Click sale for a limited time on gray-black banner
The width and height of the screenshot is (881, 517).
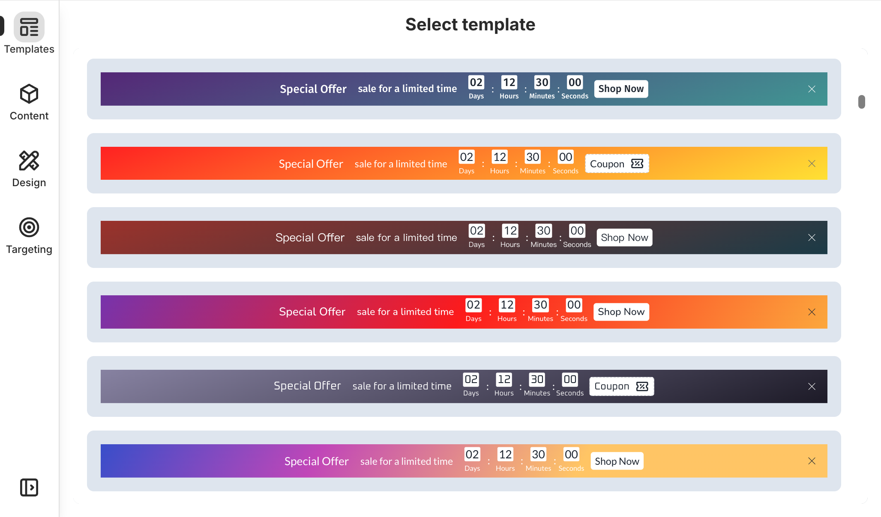coord(402,386)
